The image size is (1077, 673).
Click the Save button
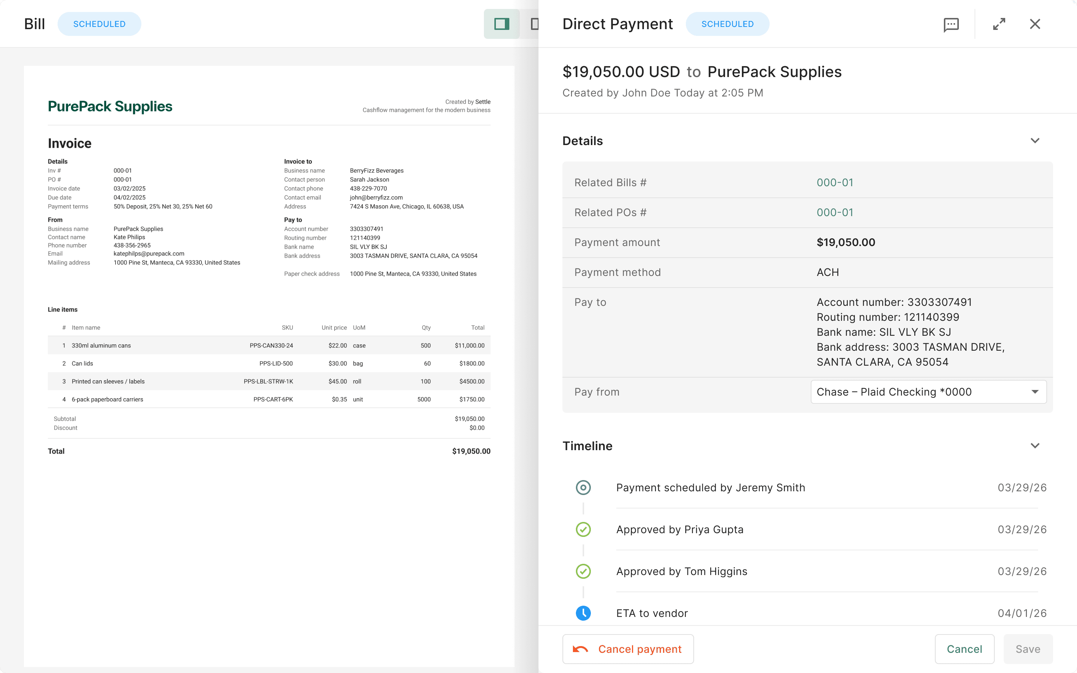[1028, 649]
